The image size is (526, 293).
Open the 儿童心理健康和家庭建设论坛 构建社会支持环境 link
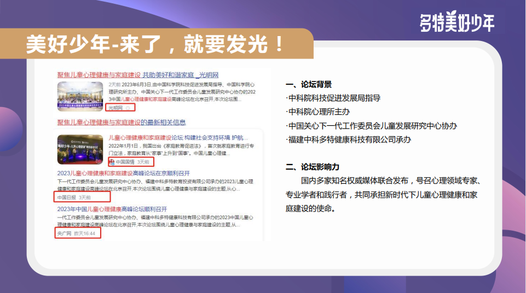178,138
